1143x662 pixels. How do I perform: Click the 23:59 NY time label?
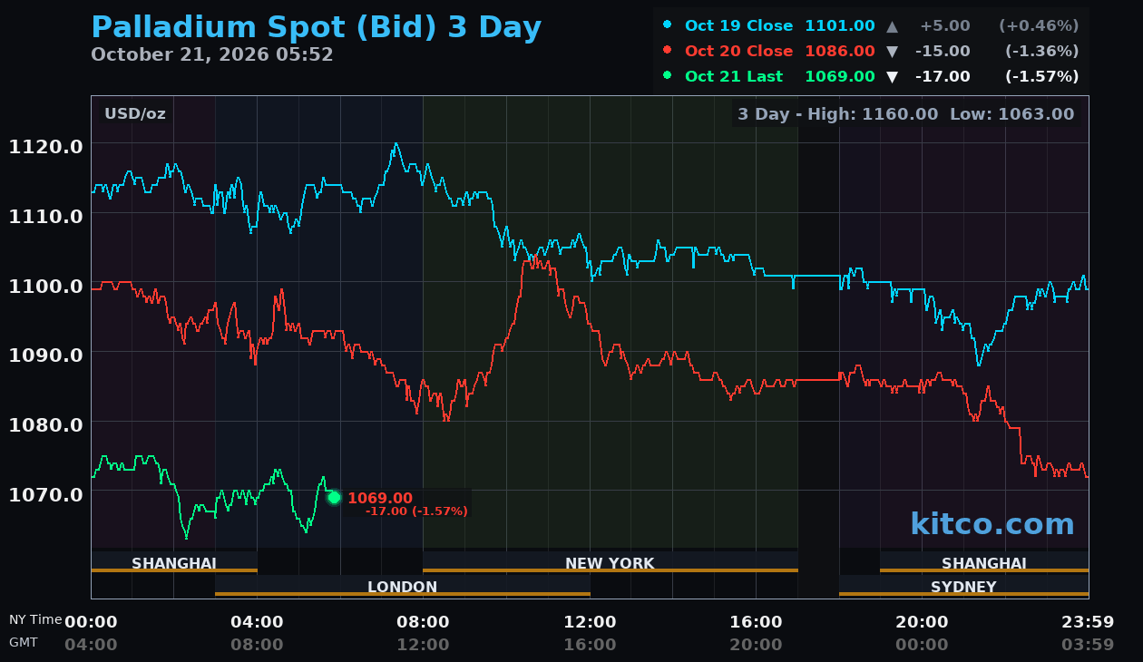[1088, 622]
